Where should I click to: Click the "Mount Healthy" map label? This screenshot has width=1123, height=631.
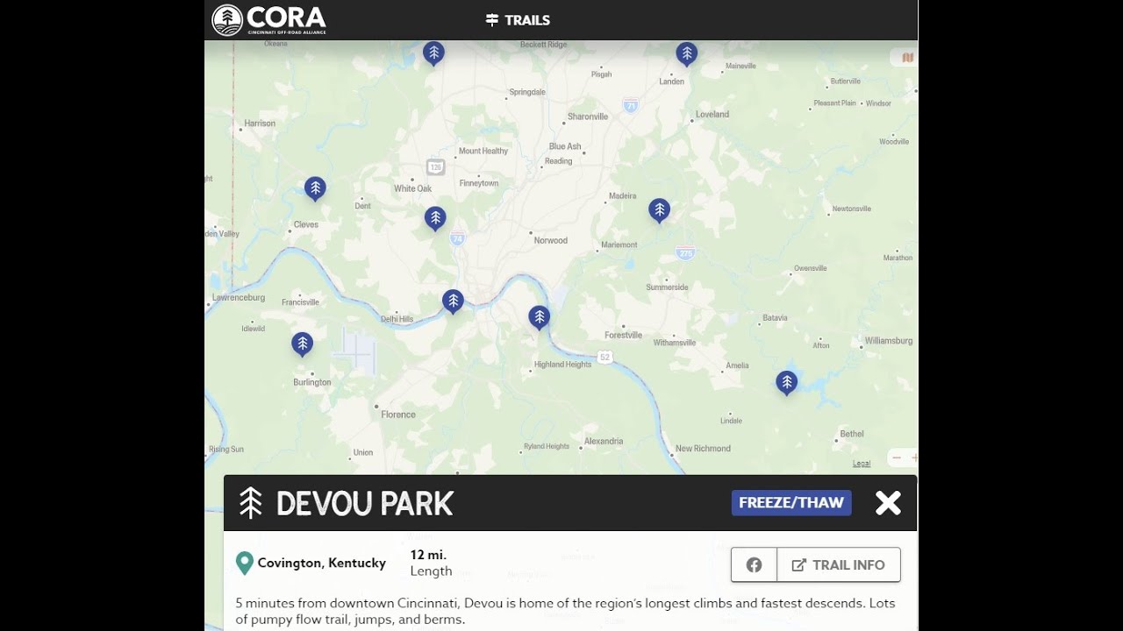tap(483, 151)
